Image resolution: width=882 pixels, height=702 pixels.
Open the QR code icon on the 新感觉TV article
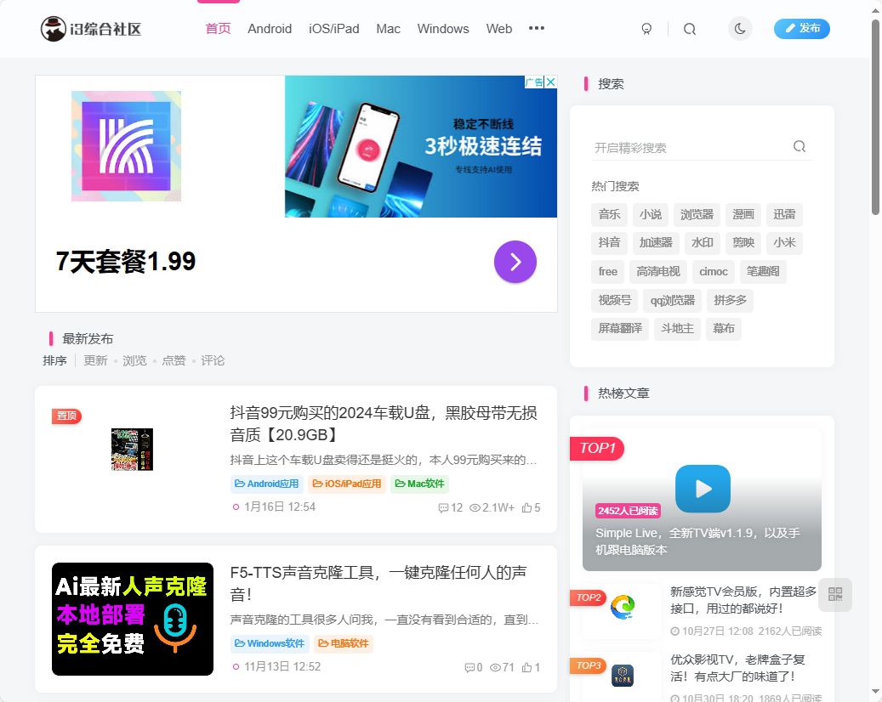835,595
